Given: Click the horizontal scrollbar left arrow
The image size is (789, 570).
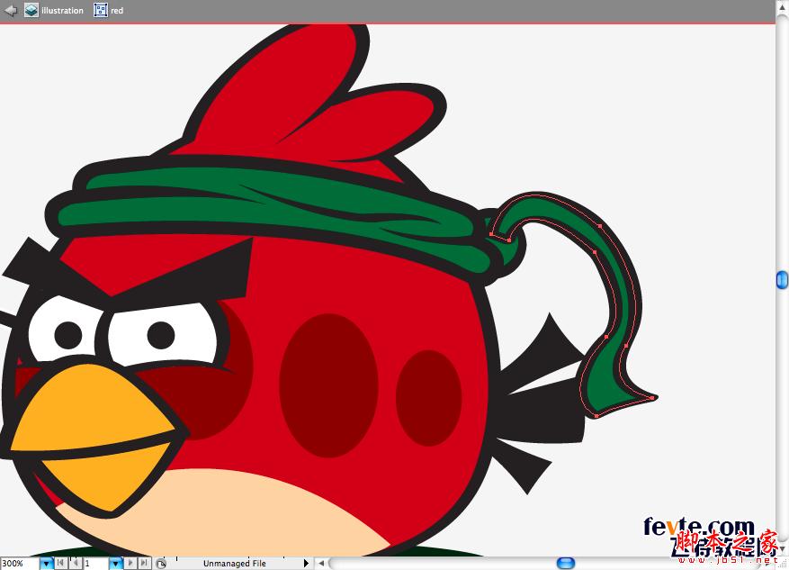Looking at the screenshot, I should click(321, 563).
